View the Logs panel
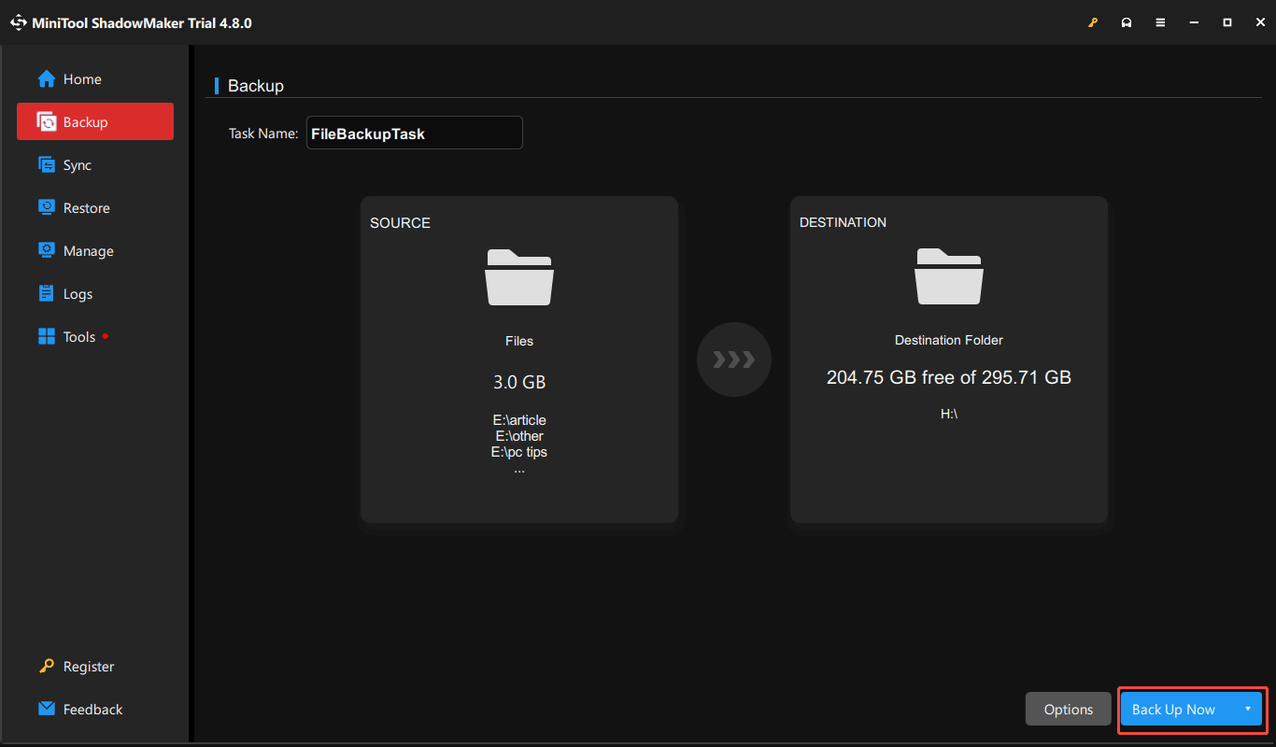Viewport: 1276px width, 747px height. 78,293
